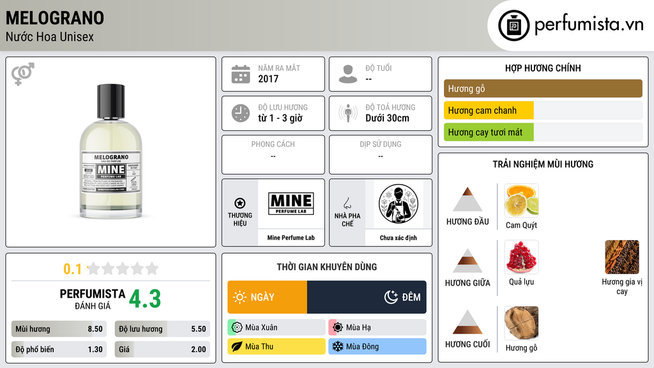Click the Hương gỗ wood note image
Viewport: 654px width, 368px height.
pyautogui.click(x=521, y=323)
